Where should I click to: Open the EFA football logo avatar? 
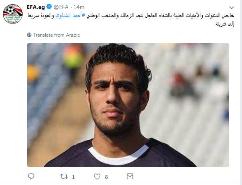coord(13,14)
